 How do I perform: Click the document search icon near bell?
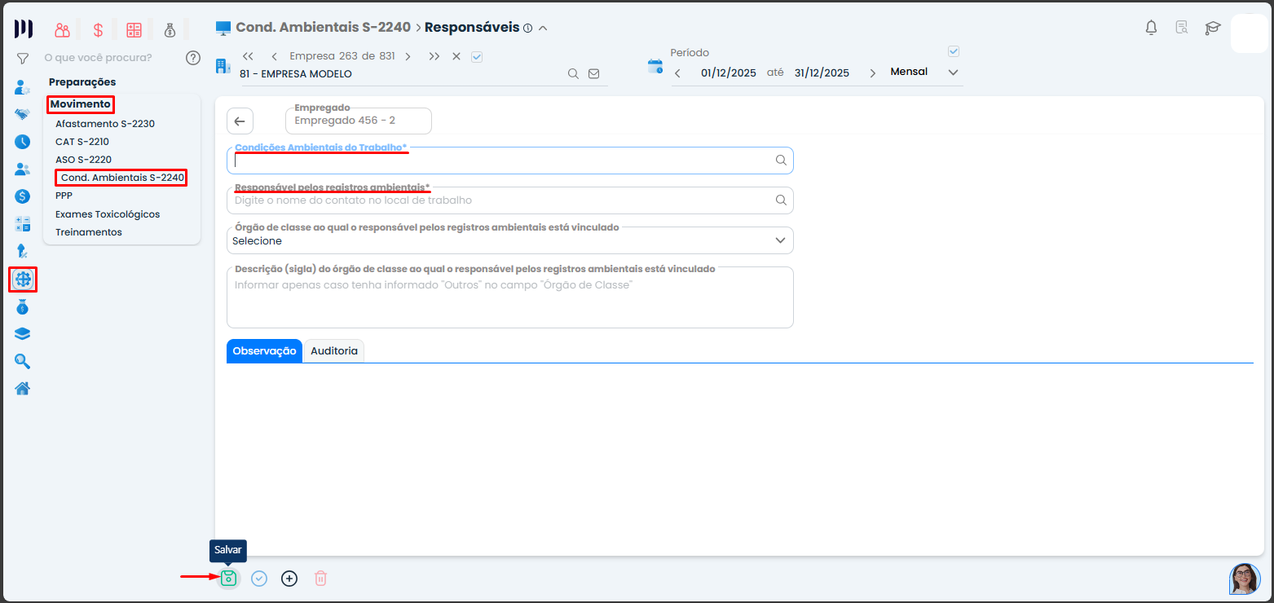click(1181, 28)
